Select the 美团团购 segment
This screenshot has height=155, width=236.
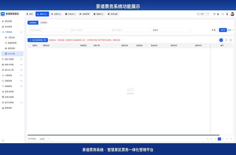click(x=33, y=23)
